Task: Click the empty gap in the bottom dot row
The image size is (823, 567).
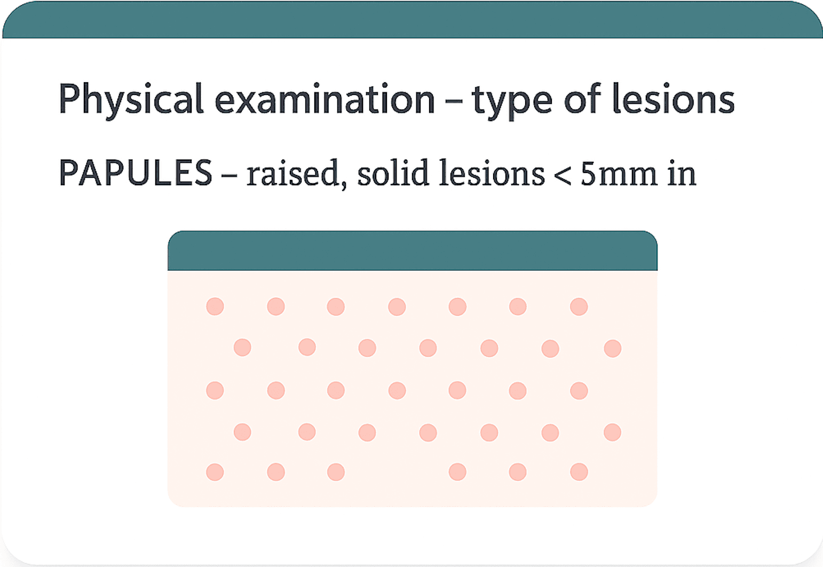Action: pos(397,472)
